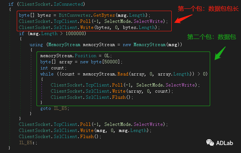The image size is (241, 153).
Task: Click the ADLab watermark text
Action: (x=226, y=143)
